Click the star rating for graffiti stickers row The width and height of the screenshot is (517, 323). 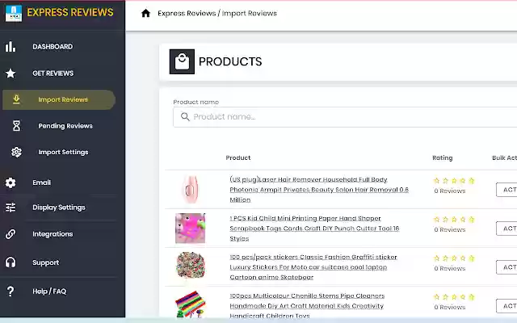click(x=454, y=258)
